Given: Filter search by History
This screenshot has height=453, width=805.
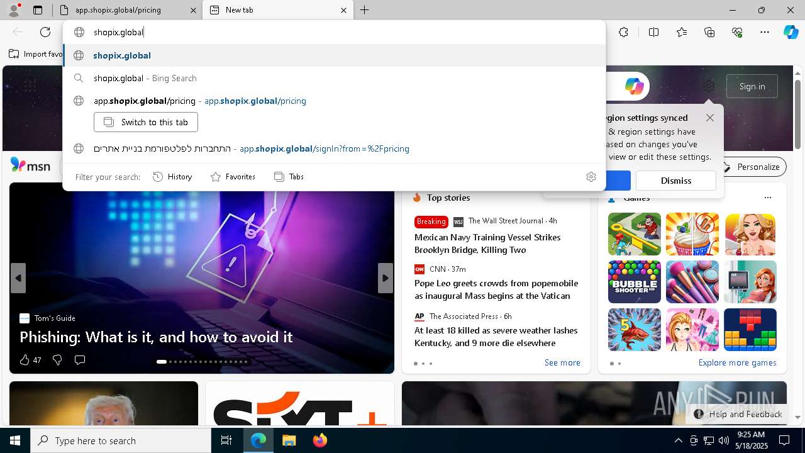Looking at the screenshot, I should [x=172, y=177].
